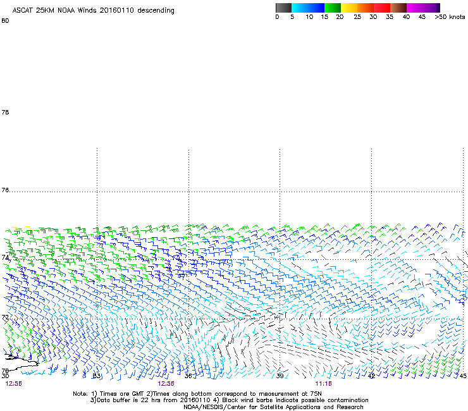
Task: Click the '>50 knots' legend label
Action: tap(450, 17)
